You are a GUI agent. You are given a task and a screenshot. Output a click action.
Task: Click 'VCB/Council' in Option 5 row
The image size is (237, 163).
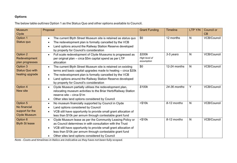[212, 103]
